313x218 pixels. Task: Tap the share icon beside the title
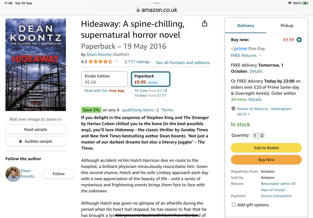[x=205, y=24]
